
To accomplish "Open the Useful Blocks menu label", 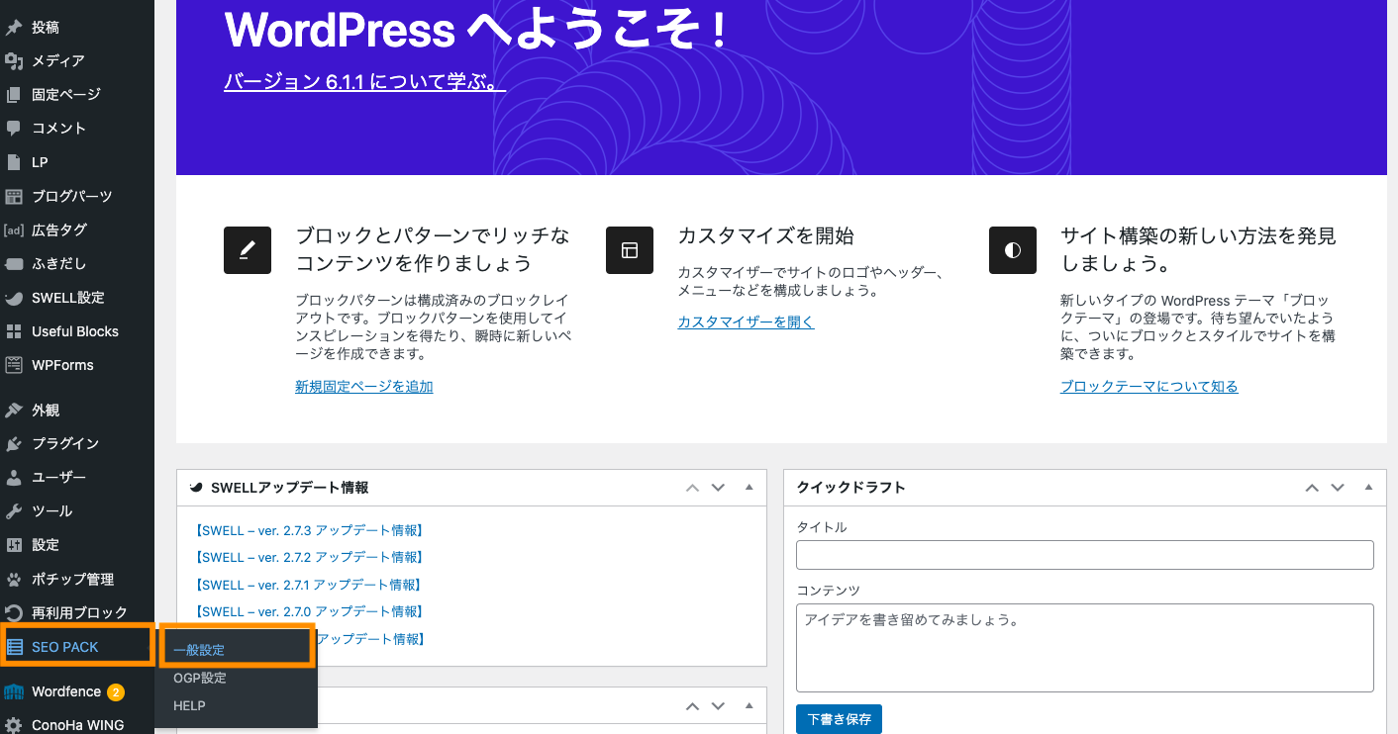I will [x=75, y=331].
